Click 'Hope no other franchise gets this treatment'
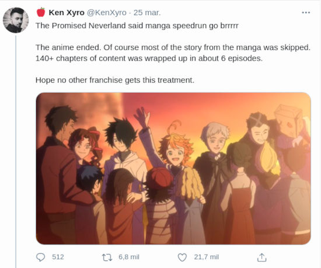 pos(115,80)
